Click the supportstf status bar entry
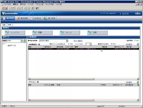This screenshot has height=108, width=143. [x=107, y=106]
